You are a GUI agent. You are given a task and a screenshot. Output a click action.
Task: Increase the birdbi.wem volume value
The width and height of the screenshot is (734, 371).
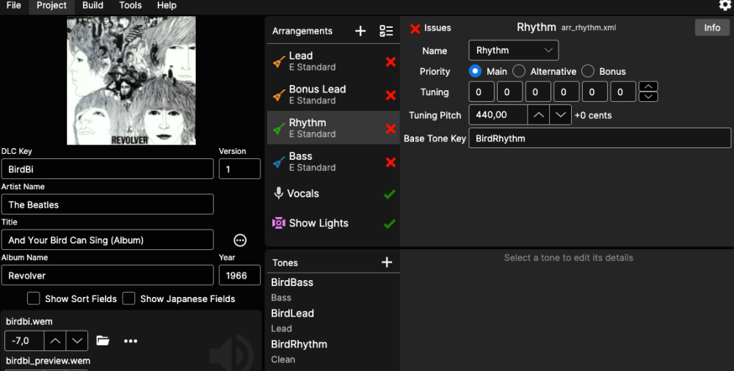click(55, 341)
